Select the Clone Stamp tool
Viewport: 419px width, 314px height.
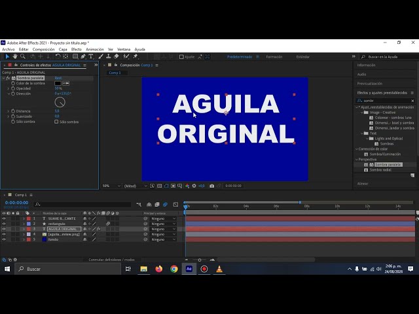[108, 56]
